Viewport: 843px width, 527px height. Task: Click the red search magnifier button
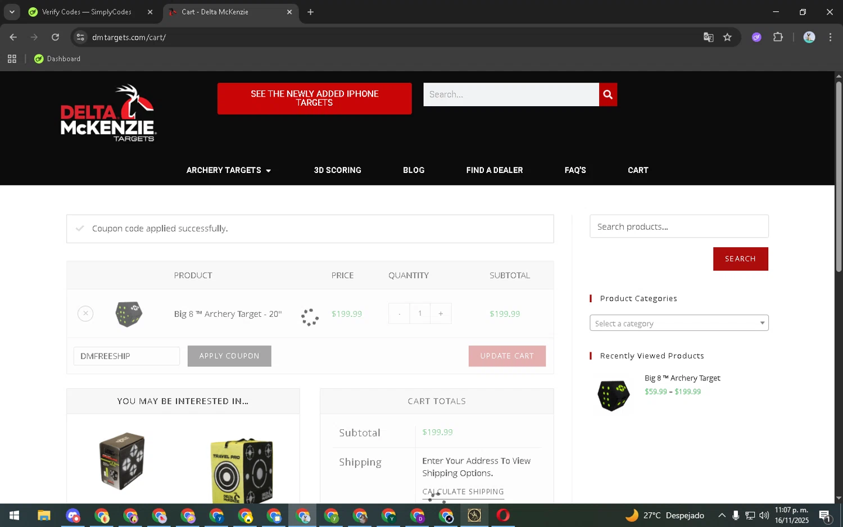[x=608, y=94]
